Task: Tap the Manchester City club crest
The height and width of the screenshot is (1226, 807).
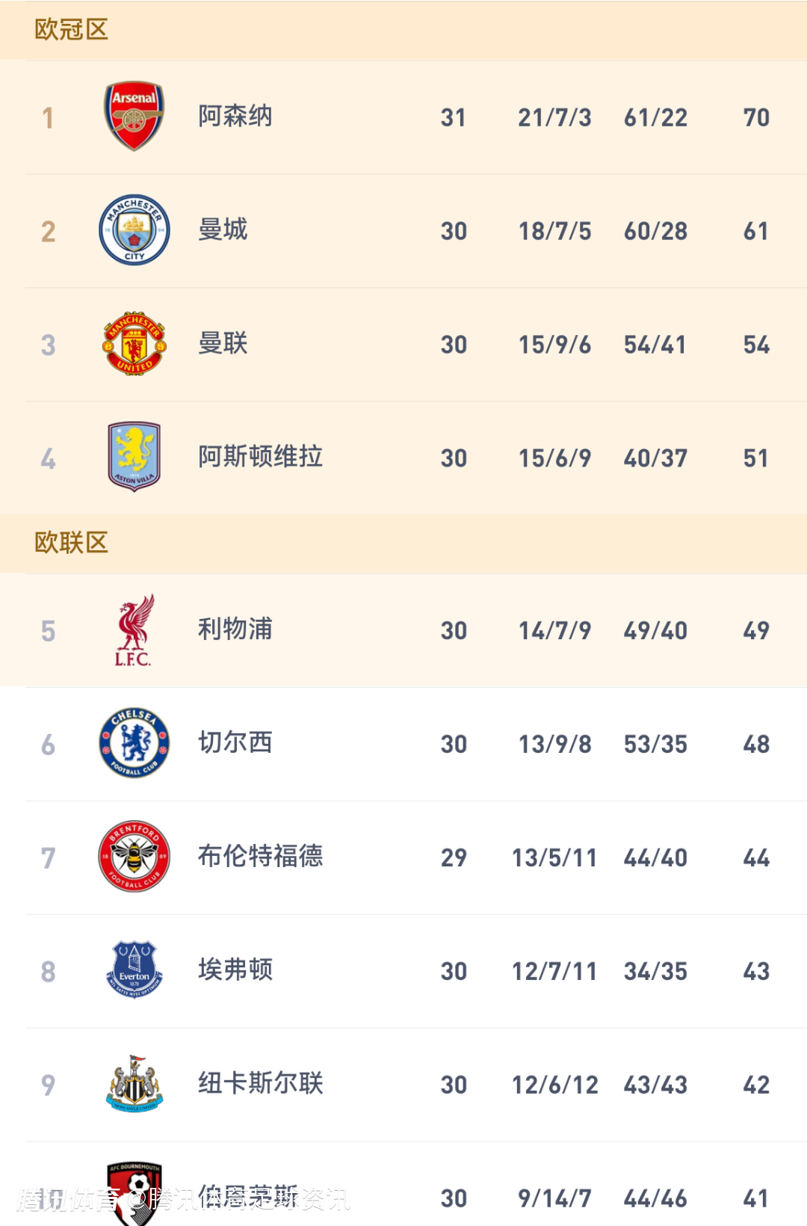Action: pyautogui.click(x=134, y=230)
